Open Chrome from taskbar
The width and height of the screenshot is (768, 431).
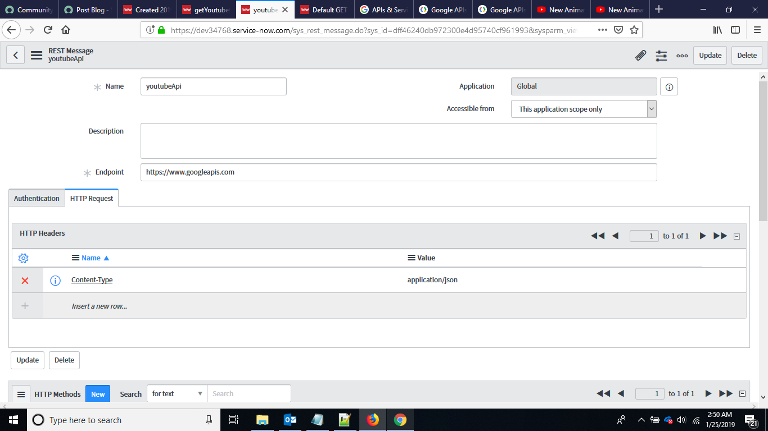pos(400,420)
